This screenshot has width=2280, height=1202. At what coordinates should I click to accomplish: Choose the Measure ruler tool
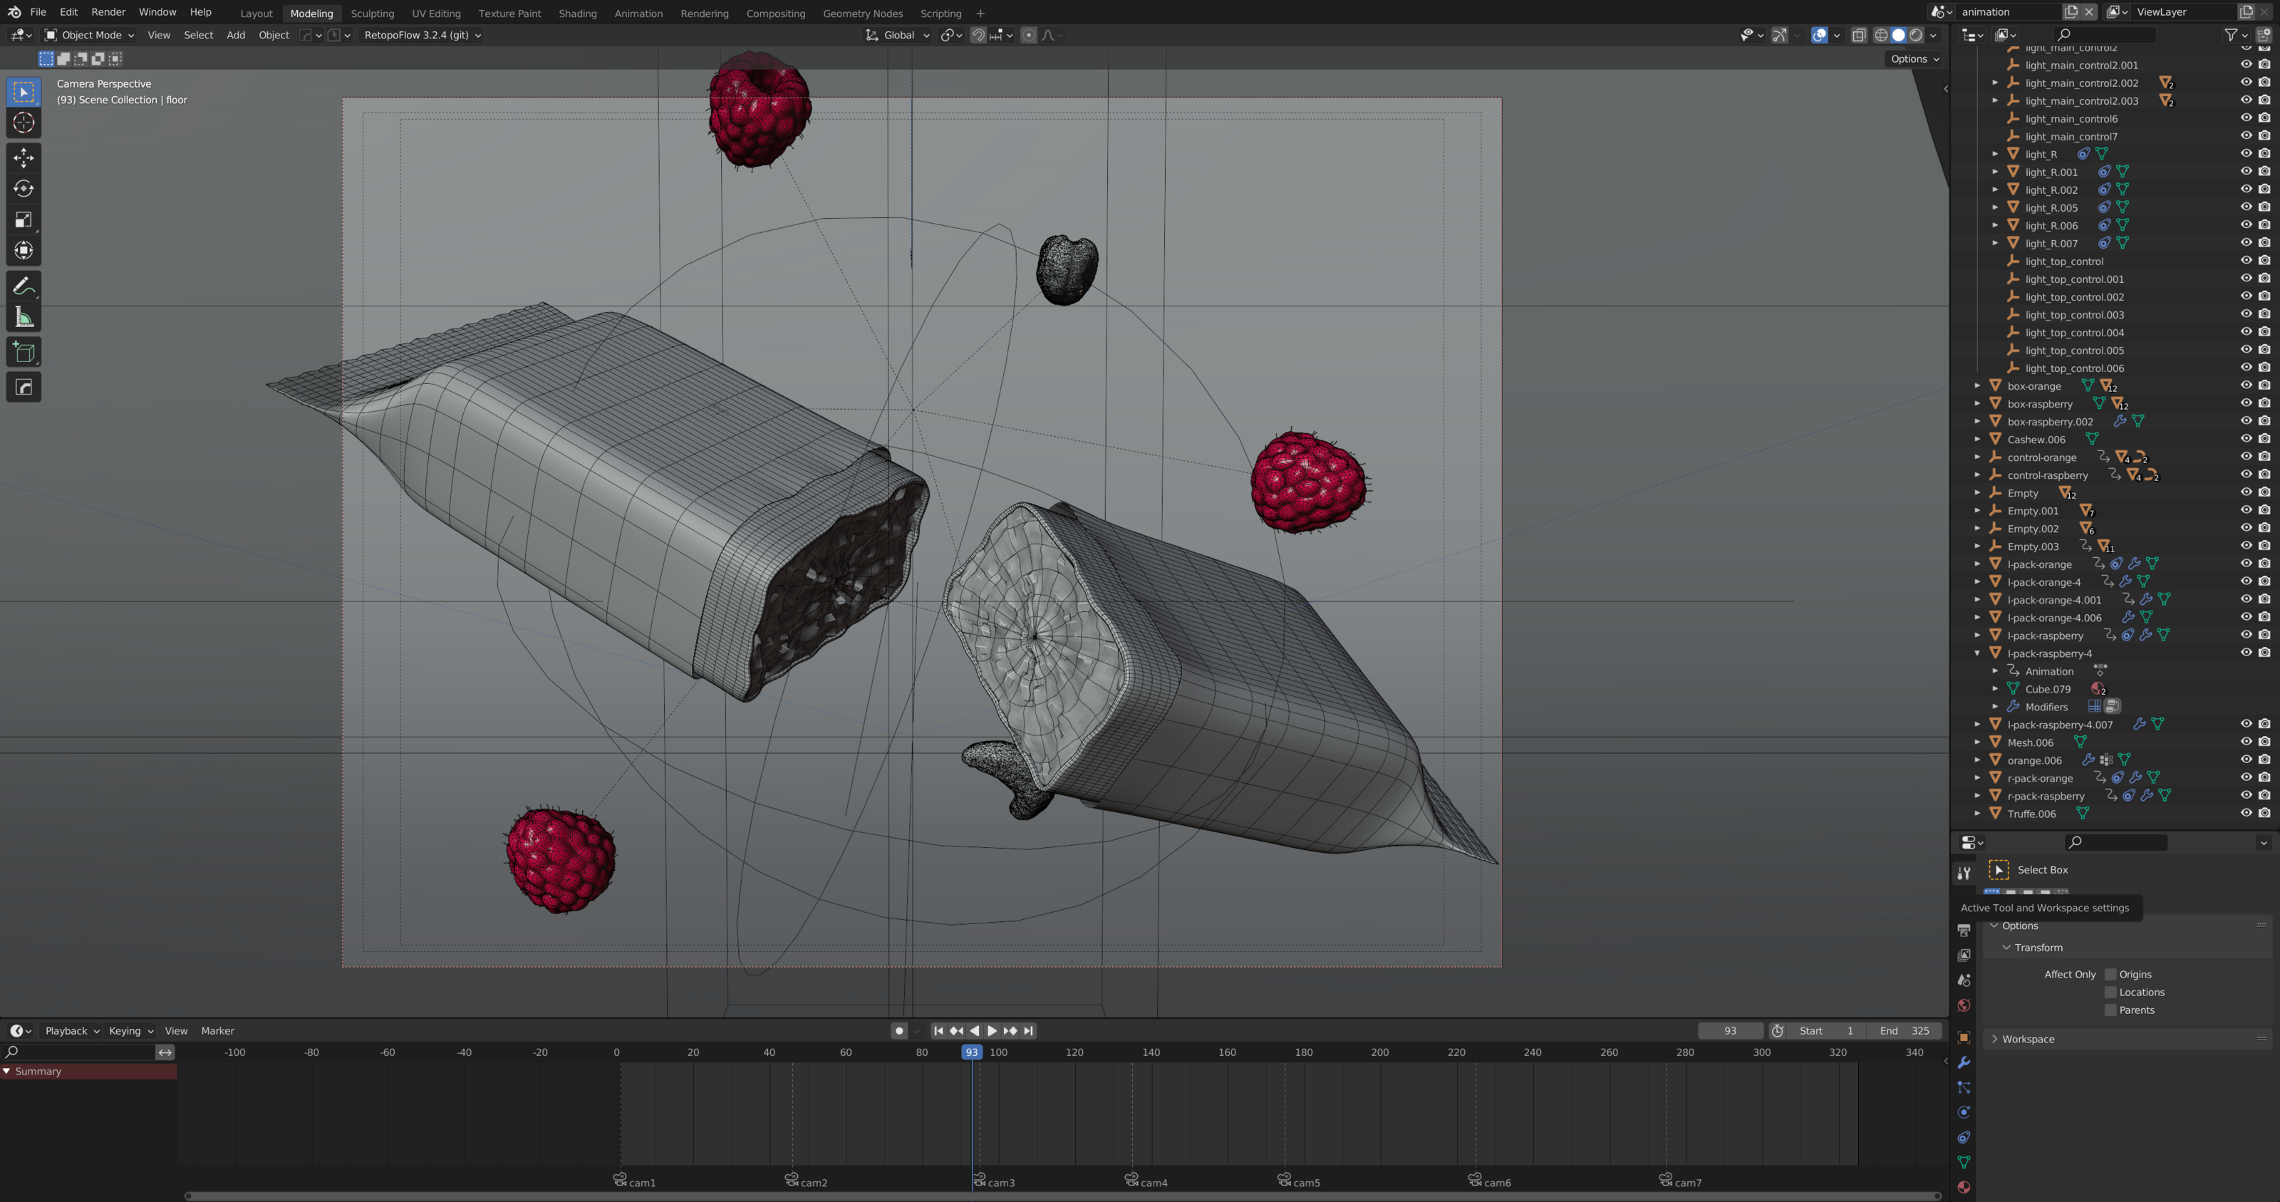(x=24, y=317)
